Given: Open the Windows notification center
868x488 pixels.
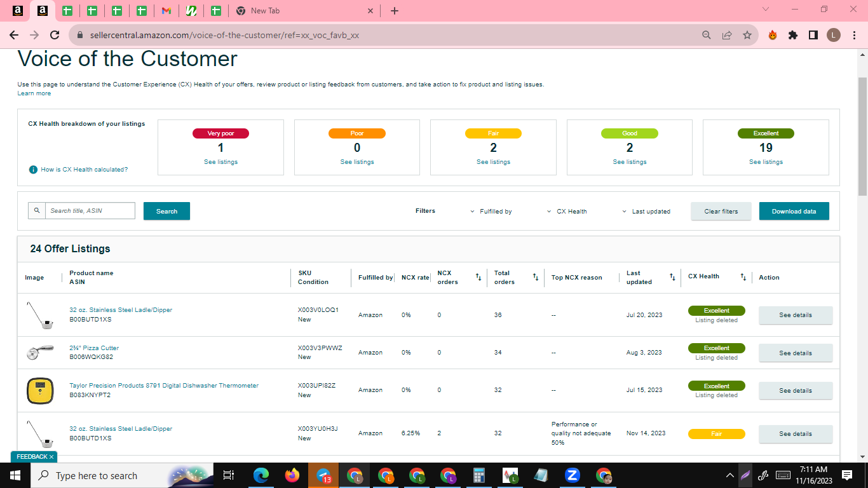Looking at the screenshot, I should (x=846, y=475).
